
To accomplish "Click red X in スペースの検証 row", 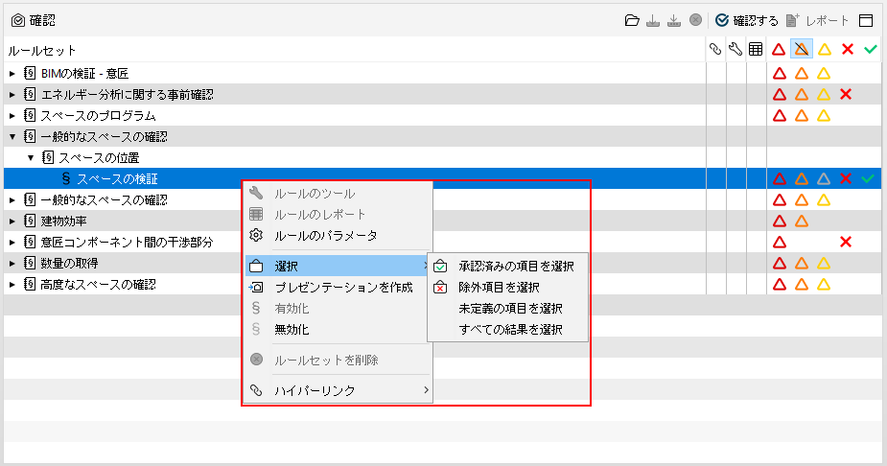I will point(846,178).
